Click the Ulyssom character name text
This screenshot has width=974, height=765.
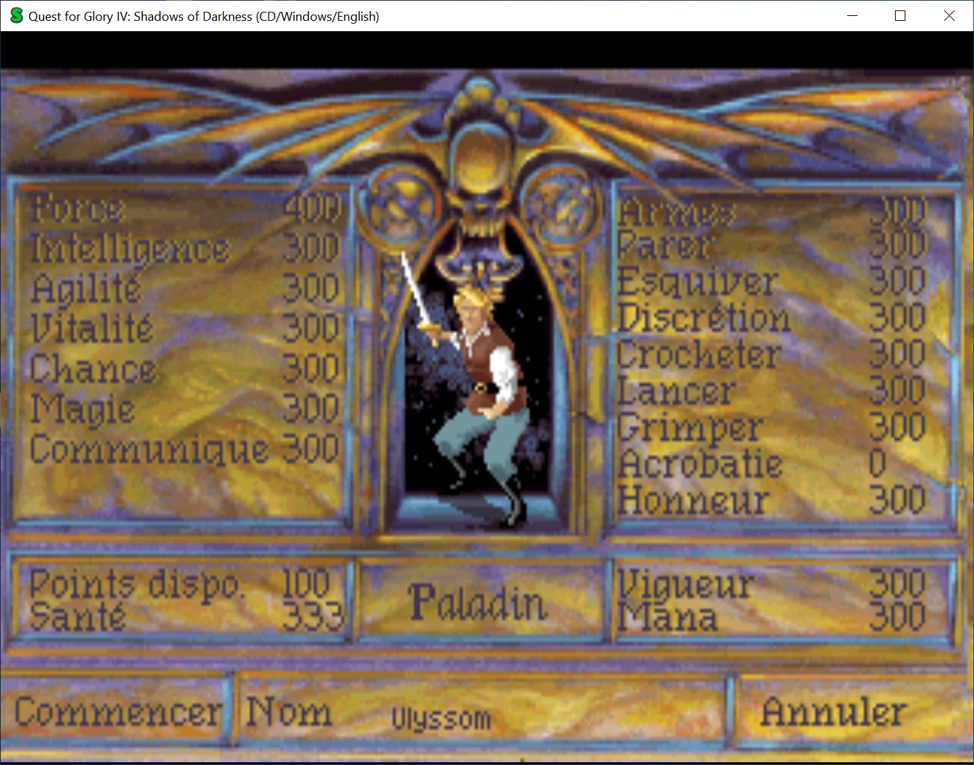click(x=441, y=719)
